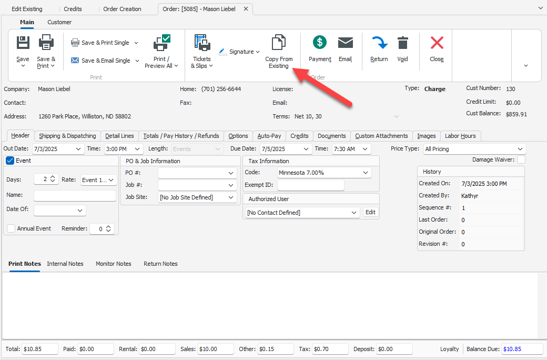Image resolution: width=547 pixels, height=360 pixels.
Task: Click the Tickets & Slips icon
Action: click(x=202, y=43)
